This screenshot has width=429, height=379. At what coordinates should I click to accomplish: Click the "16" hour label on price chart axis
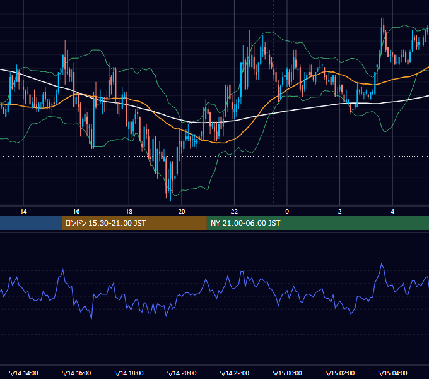click(76, 211)
